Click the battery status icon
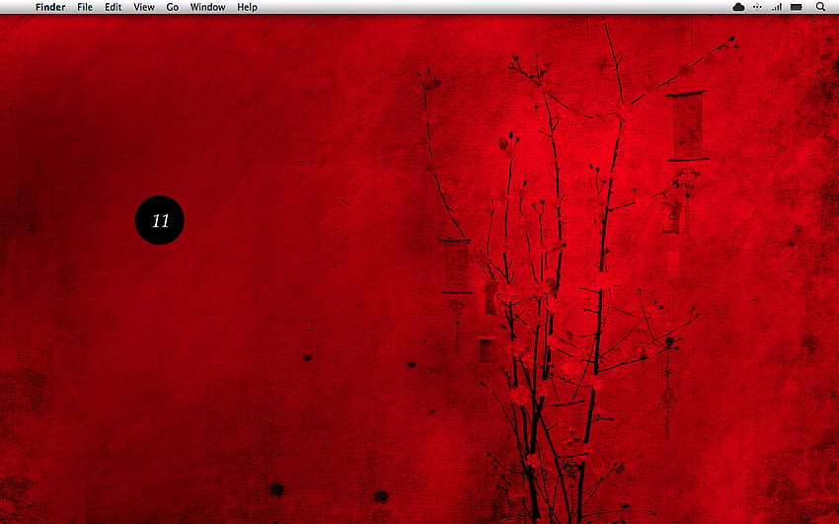 click(x=797, y=7)
